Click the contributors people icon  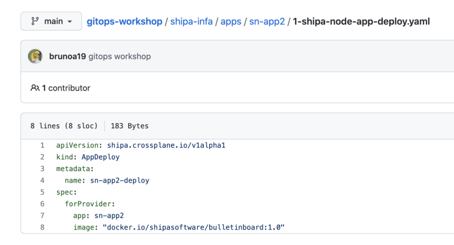[35, 88]
